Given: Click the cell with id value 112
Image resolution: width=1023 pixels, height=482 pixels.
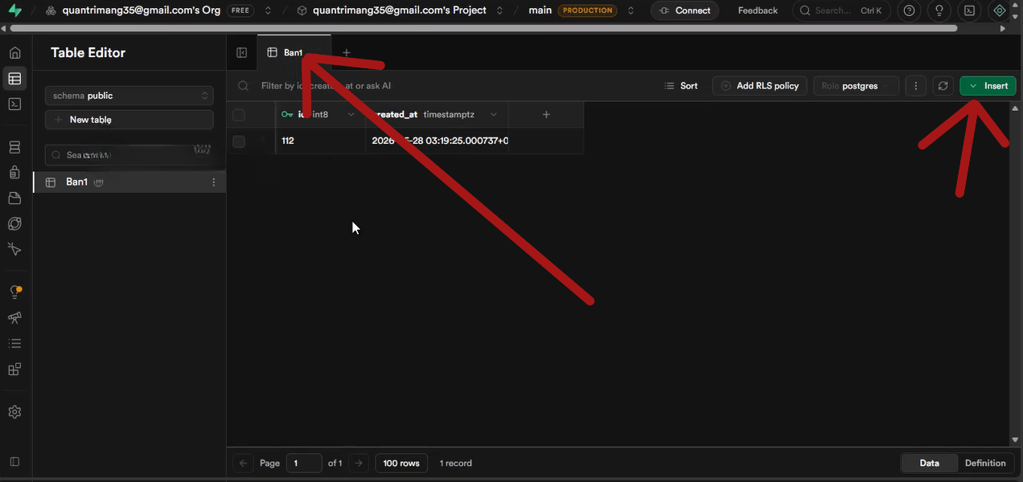Looking at the screenshot, I should click(320, 141).
